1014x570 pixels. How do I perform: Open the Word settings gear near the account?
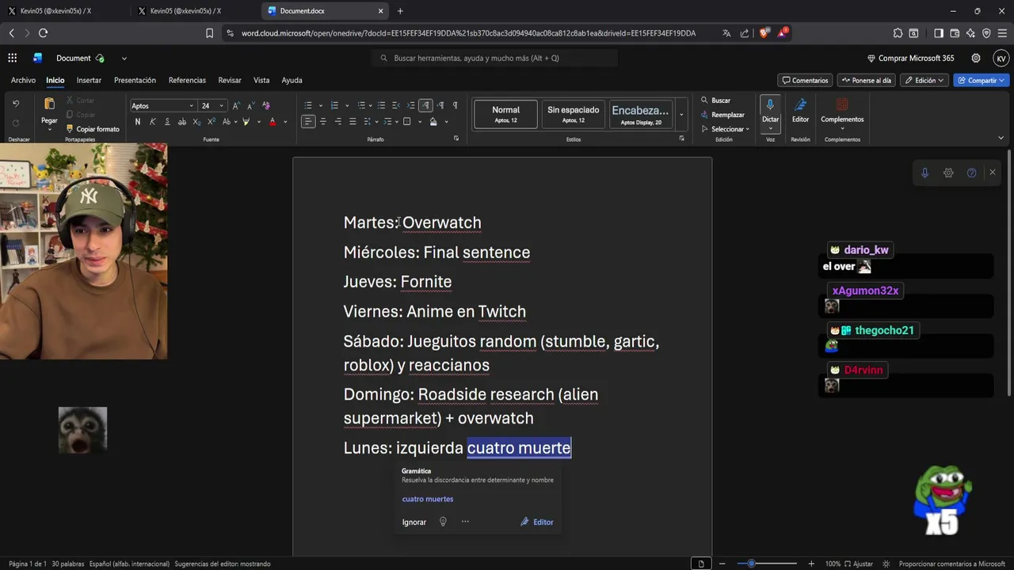976,58
